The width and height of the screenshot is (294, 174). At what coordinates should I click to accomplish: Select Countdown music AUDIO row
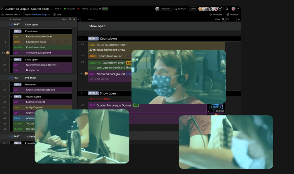click(x=42, y=42)
